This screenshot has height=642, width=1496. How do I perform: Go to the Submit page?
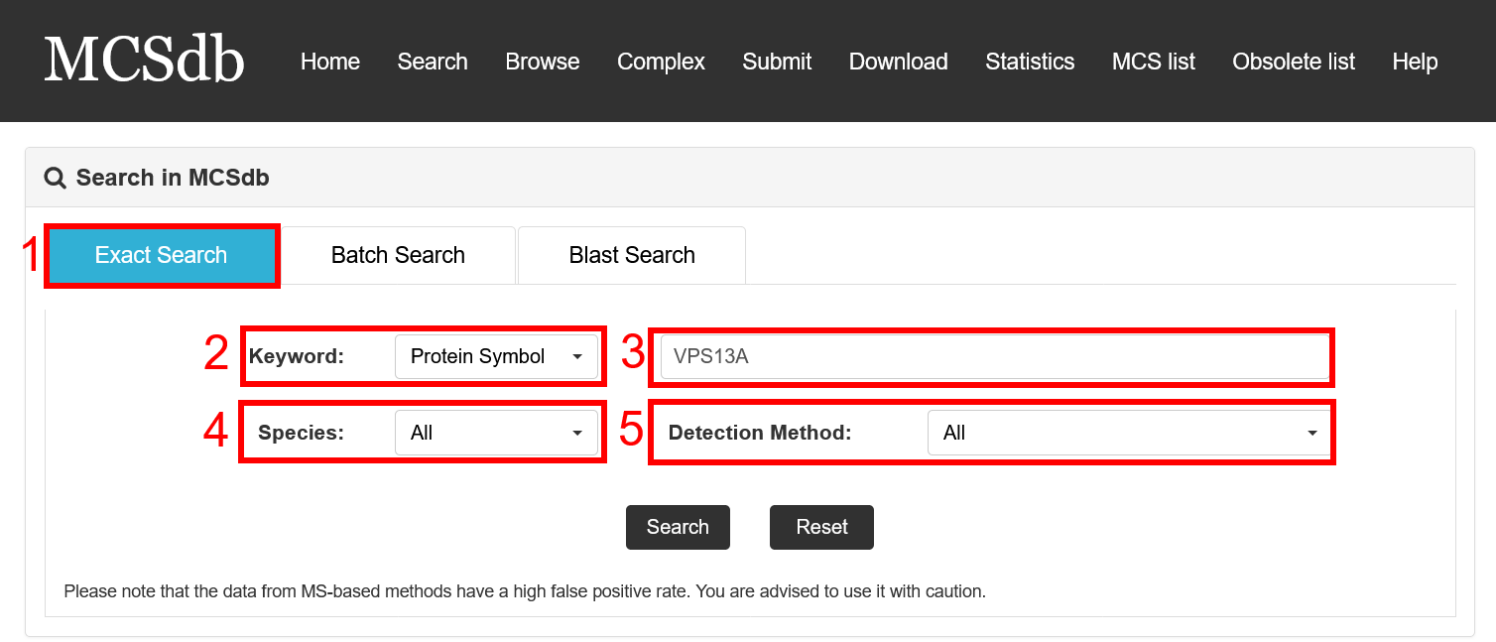pyautogui.click(x=777, y=62)
